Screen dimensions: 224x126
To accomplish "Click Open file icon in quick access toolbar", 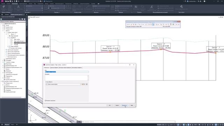I will pyautogui.click(x=8, y=1).
